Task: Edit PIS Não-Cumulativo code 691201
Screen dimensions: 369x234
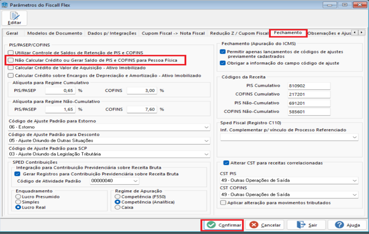Action: (x=309, y=103)
